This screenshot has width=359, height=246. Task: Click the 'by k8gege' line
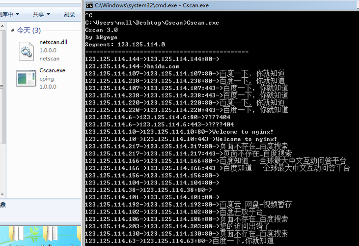tap(101, 37)
